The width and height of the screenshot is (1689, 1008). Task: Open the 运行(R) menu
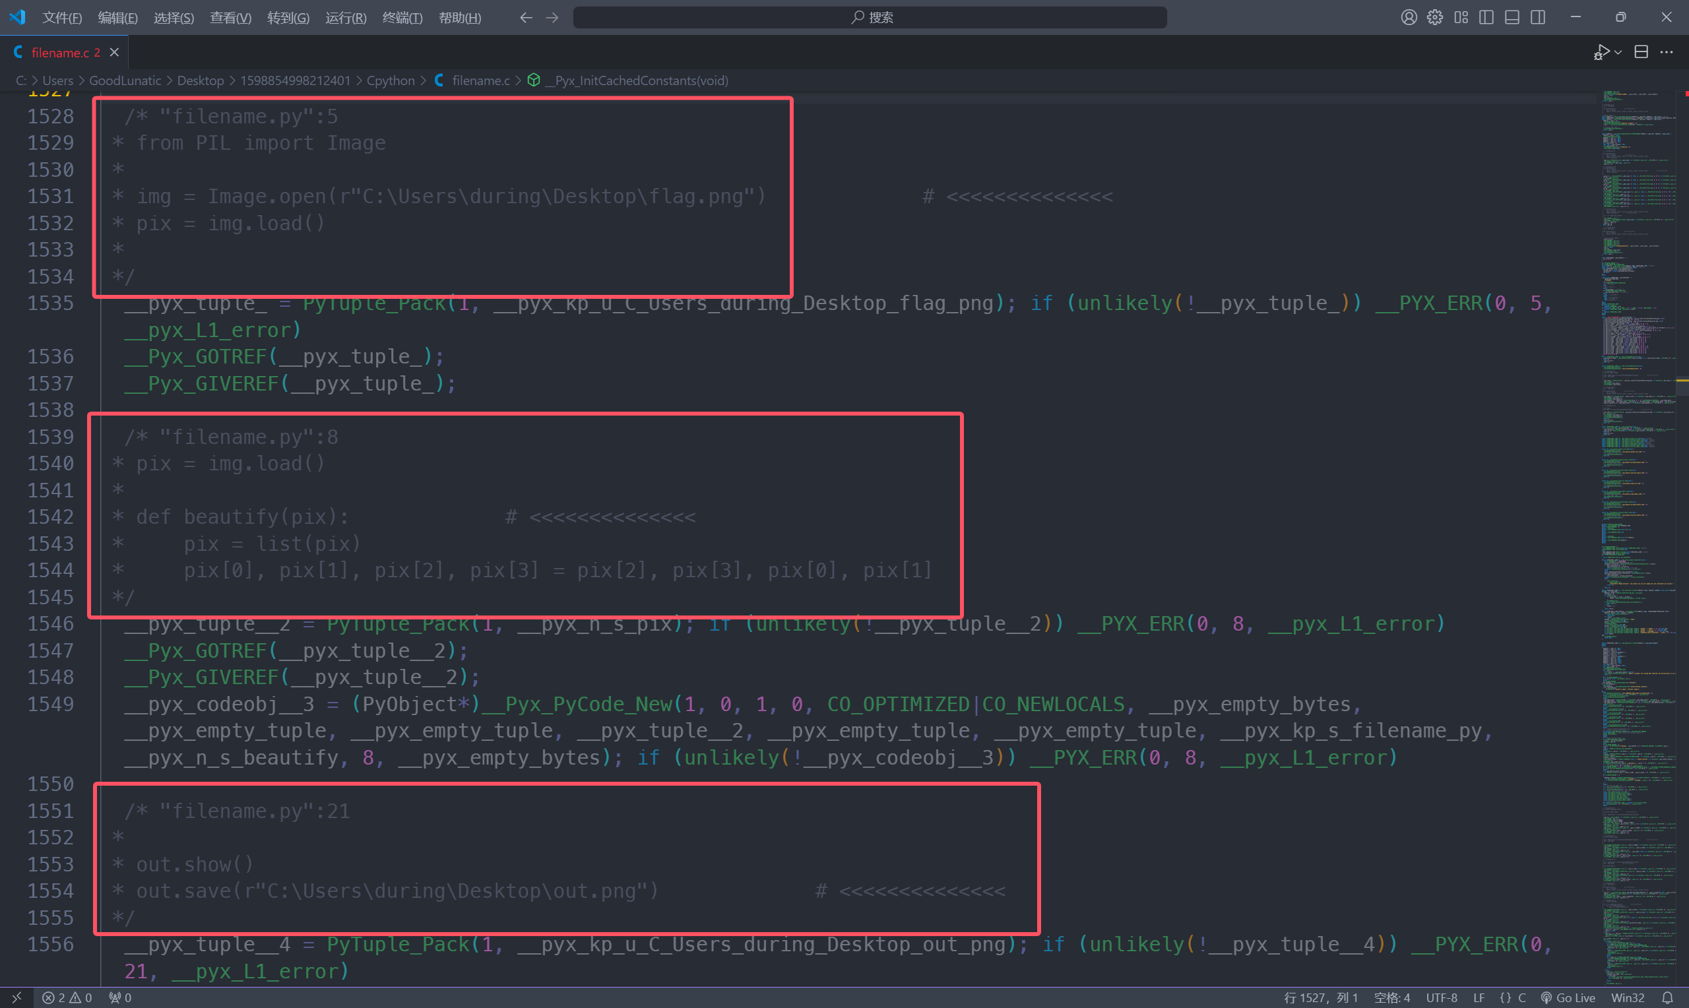pyautogui.click(x=346, y=18)
